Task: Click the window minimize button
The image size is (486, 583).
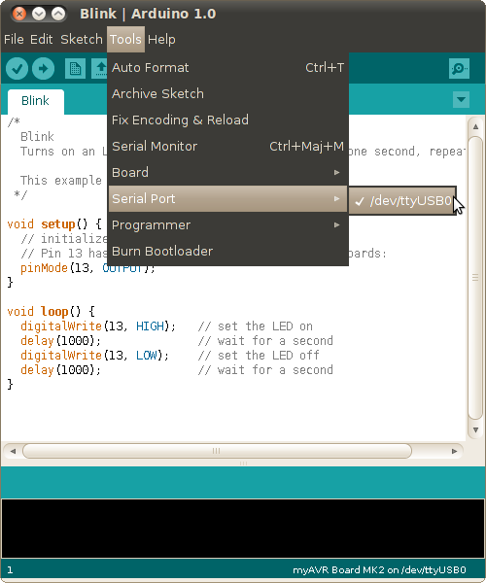Action: point(39,14)
